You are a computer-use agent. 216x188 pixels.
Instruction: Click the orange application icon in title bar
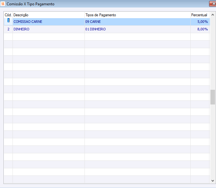point(3,4)
